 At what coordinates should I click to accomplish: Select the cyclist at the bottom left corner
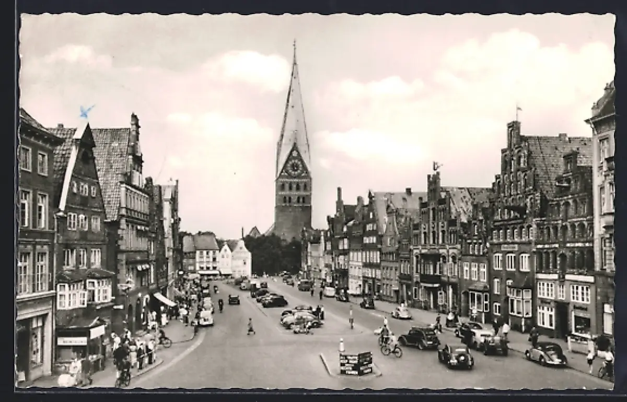click(123, 373)
